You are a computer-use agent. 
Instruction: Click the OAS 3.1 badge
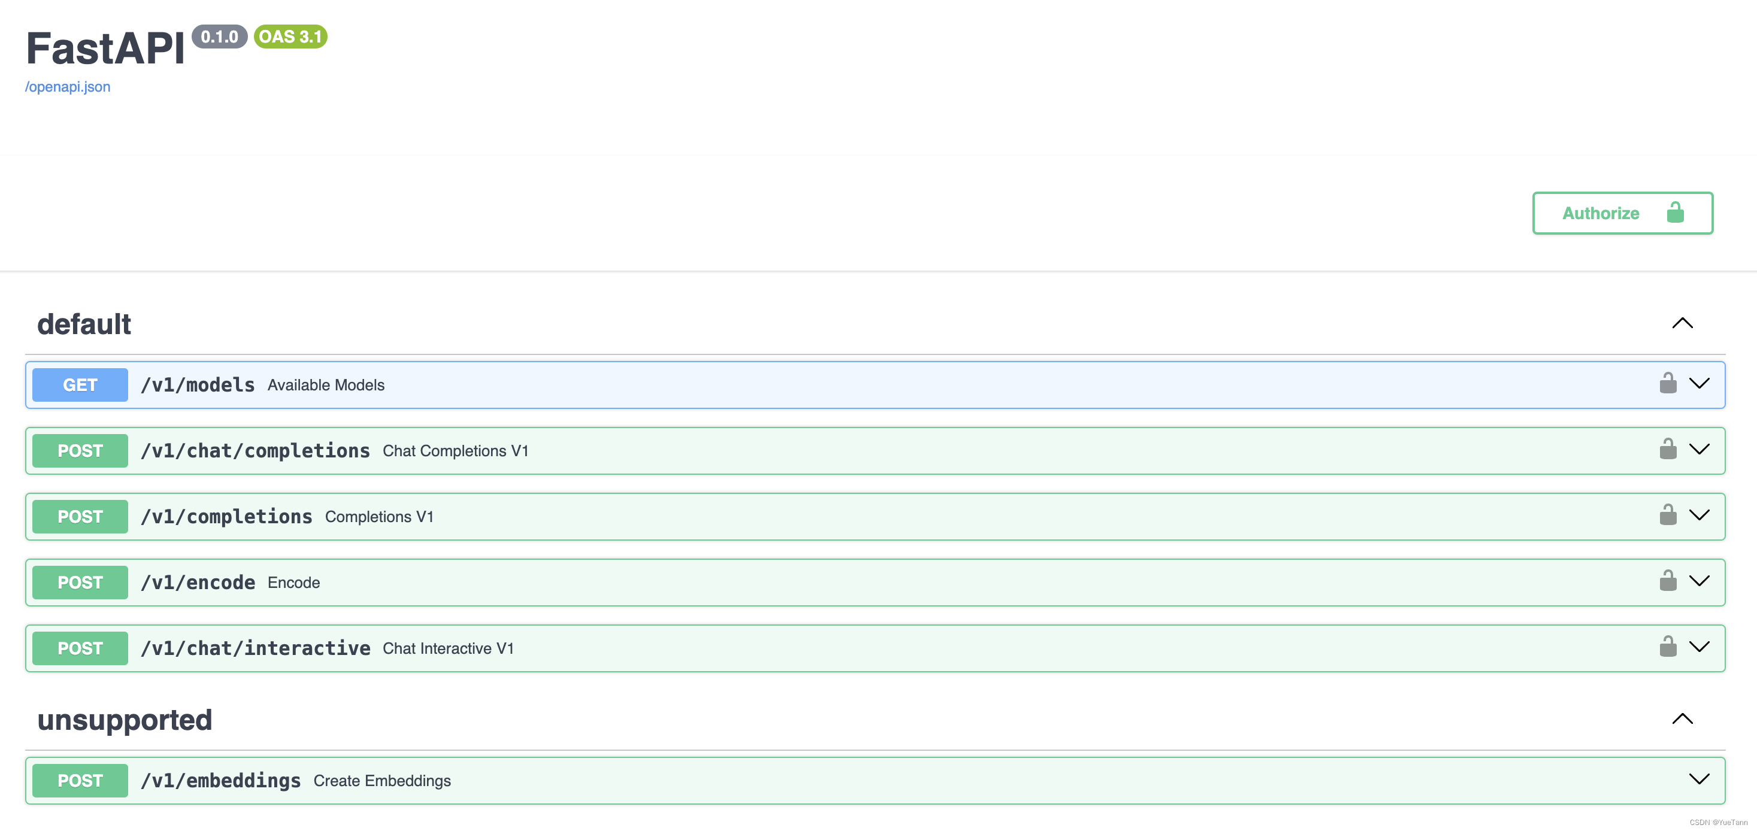coord(290,37)
